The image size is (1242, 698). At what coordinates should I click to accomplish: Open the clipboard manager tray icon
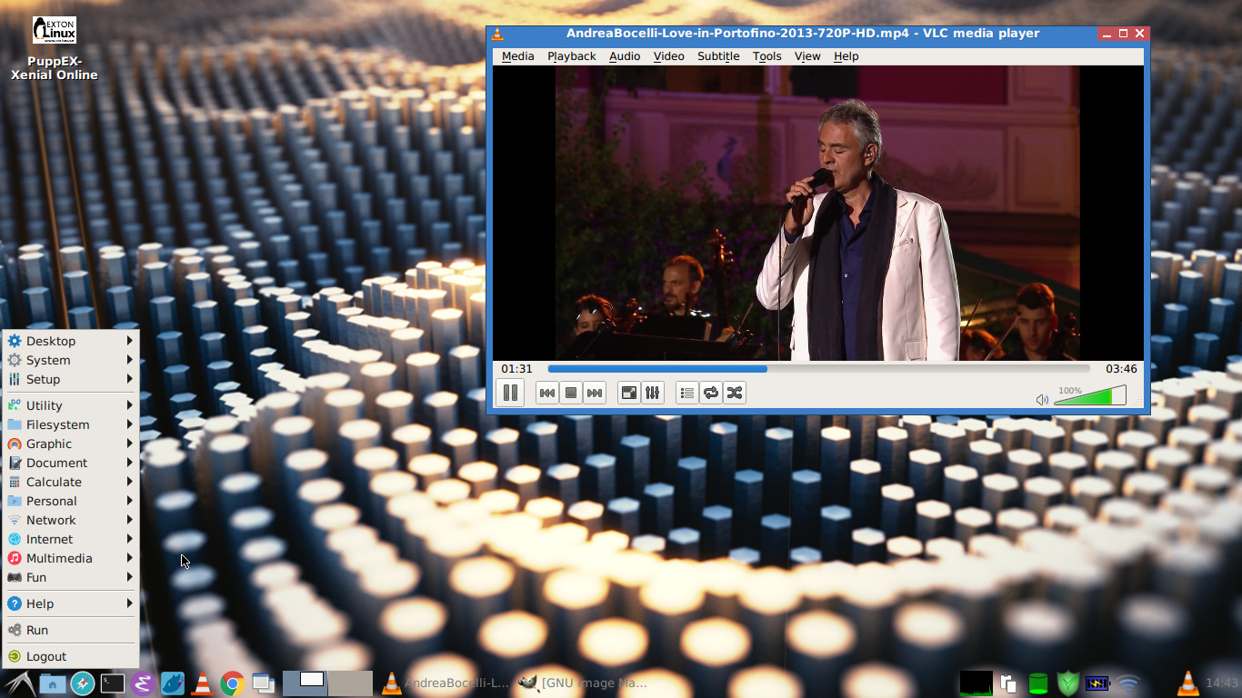click(1007, 683)
